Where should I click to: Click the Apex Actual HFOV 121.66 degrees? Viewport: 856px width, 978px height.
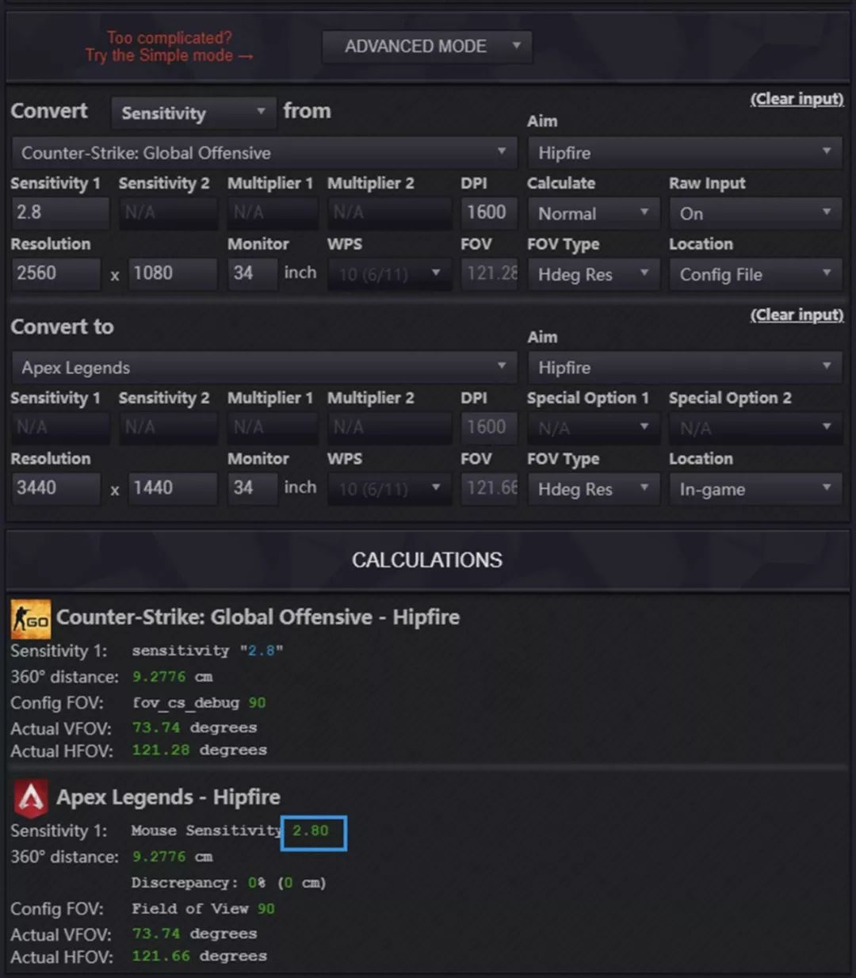200,956
